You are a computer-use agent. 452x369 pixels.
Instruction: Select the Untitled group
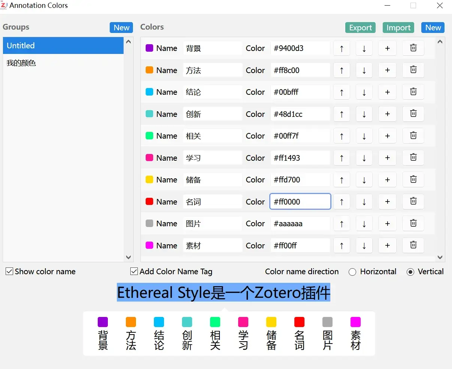[x=63, y=46]
